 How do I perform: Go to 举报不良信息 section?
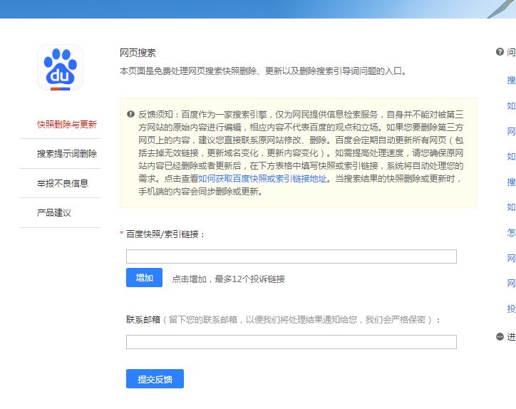click(63, 183)
